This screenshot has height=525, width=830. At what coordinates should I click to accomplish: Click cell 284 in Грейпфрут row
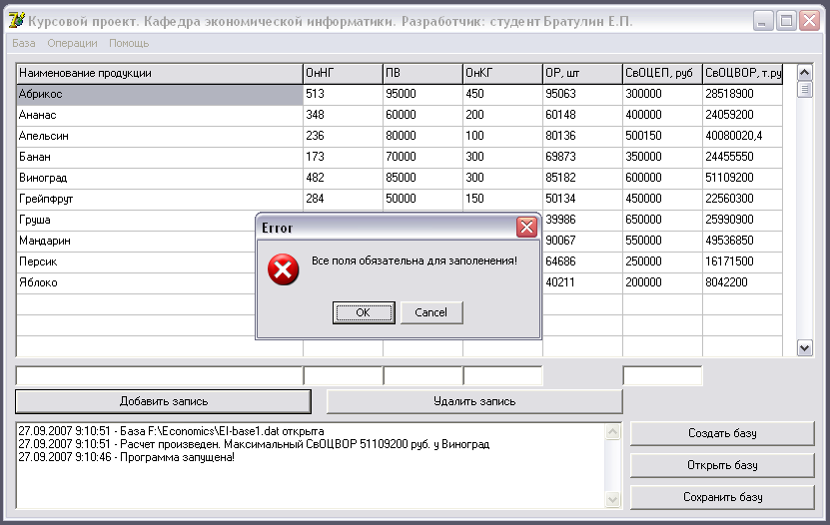[x=343, y=199]
